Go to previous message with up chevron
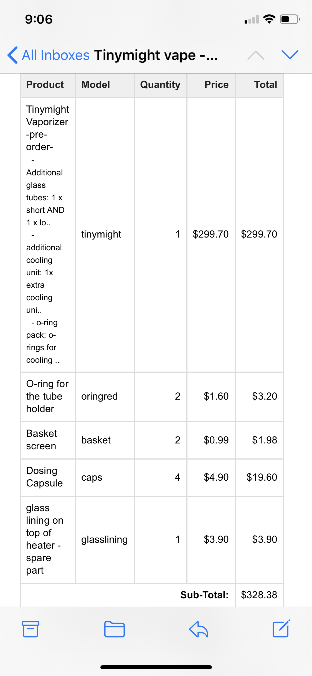The width and height of the screenshot is (312, 676). tap(256, 55)
